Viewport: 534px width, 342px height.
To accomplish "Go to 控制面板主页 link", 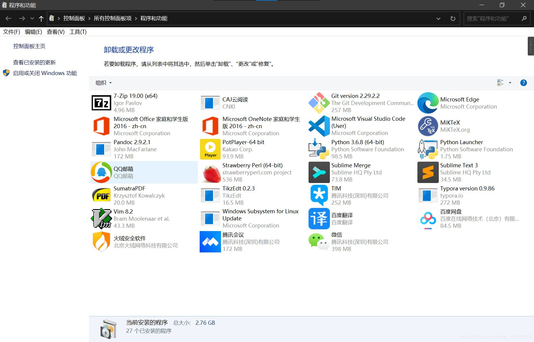I will [x=29, y=46].
